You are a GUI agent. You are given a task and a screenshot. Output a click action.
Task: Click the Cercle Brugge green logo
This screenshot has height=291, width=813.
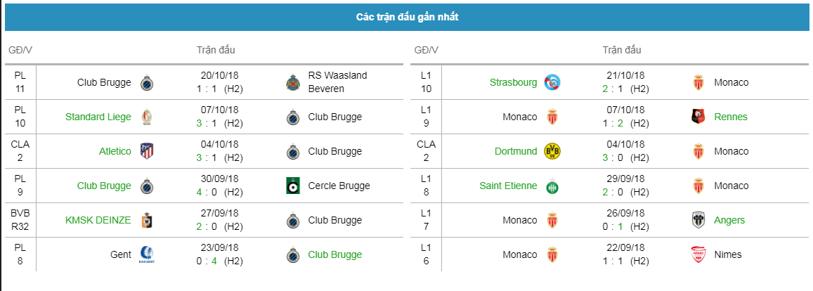click(x=294, y=186)
